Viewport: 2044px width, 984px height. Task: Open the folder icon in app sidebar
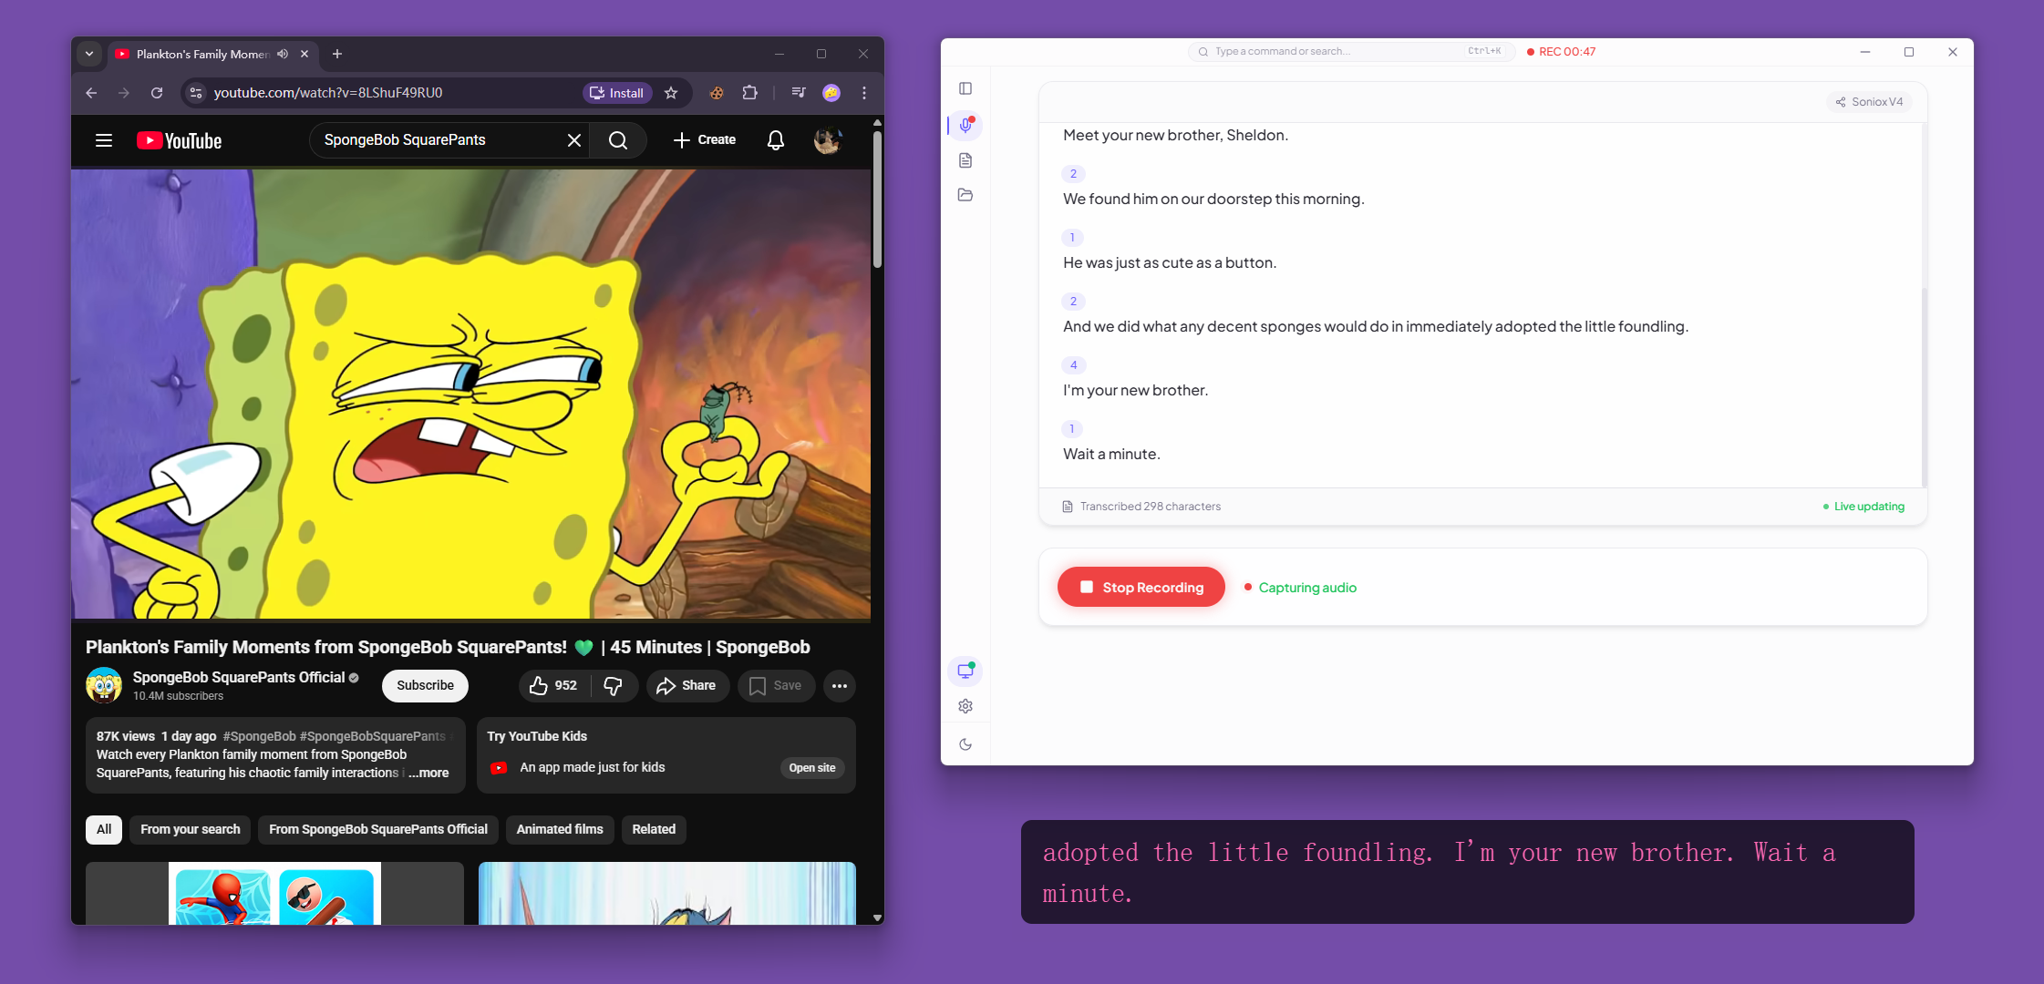coord(965,195)
